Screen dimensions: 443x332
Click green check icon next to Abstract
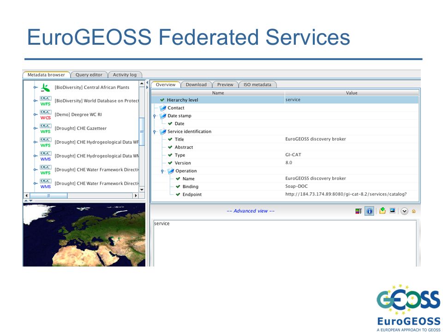(x=170, y=147)
